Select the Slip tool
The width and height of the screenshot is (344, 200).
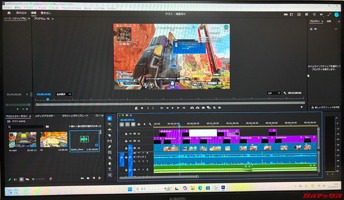coord(110,141)
